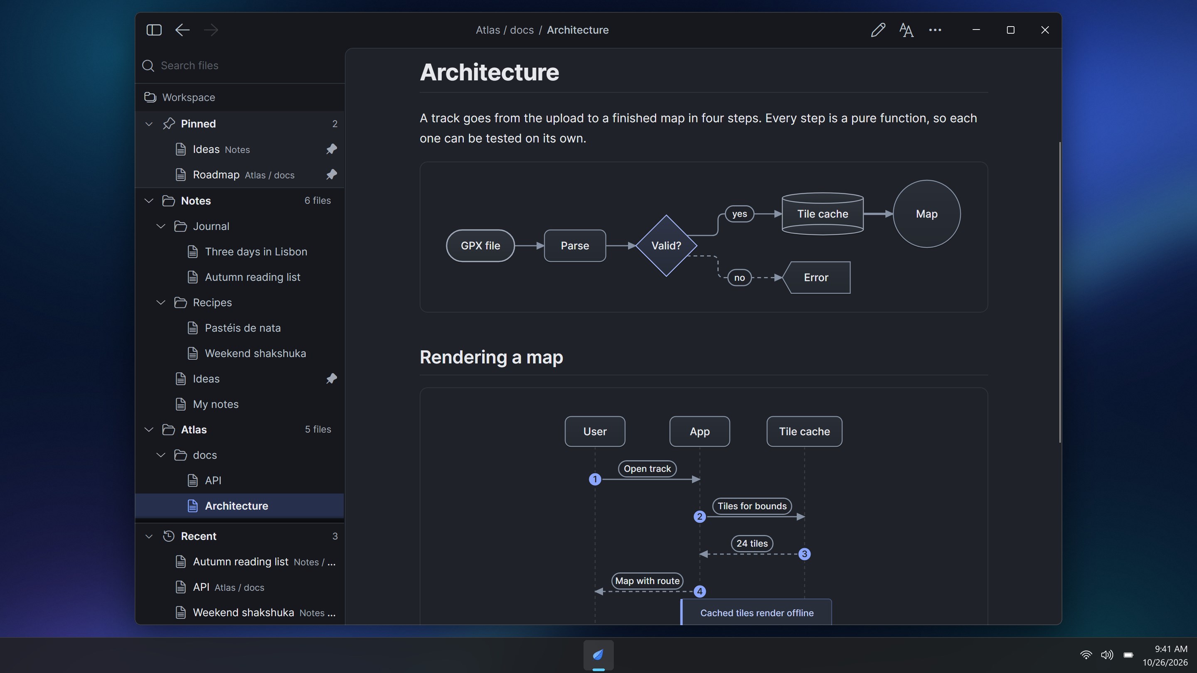1197x673 pixels.
Task: Click the Valid? diamond in the flowchart
Action: (x=666, y=246)
